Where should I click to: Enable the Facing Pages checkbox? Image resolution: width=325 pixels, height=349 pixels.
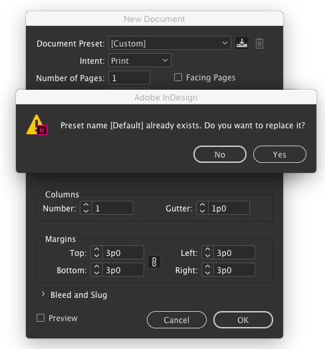178,78
